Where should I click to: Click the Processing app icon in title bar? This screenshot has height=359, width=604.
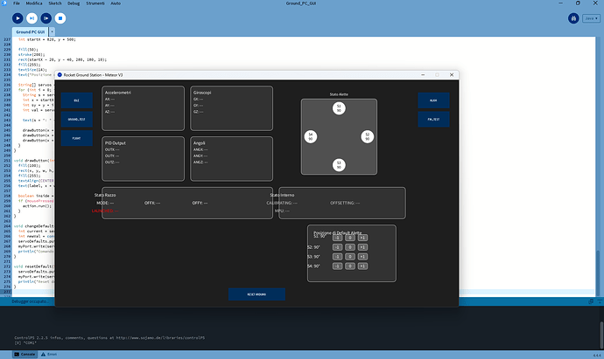tap(4, 3)
